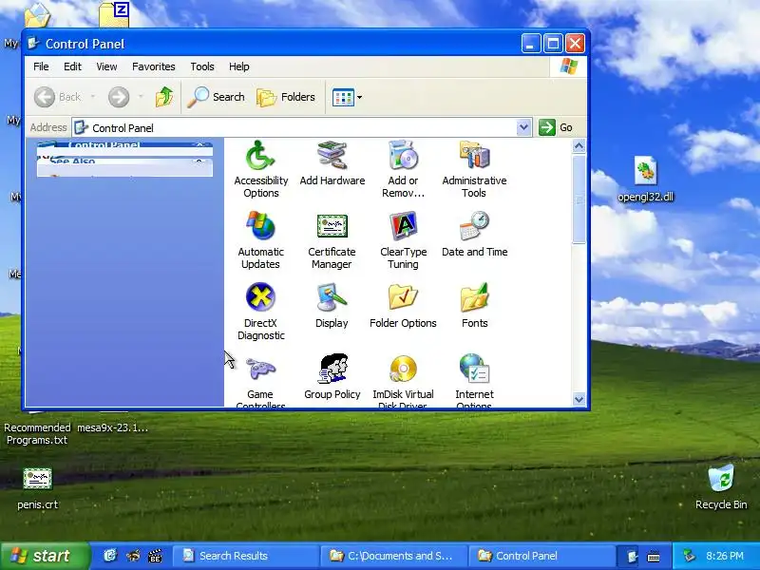Click the Windows flag logo throbber

click(568, 66)
